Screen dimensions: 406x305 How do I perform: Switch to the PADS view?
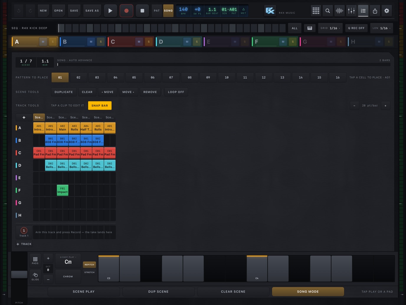coord(35,260)
